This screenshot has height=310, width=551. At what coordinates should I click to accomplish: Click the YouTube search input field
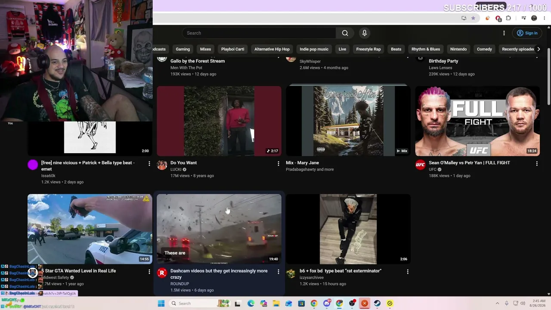[x=260, y=33]
